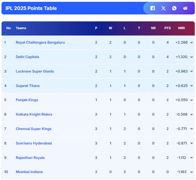Viewport: 196px width, 180px height.
Task: Open Delhi Capitals team link
Action: [x=27, y=57]
